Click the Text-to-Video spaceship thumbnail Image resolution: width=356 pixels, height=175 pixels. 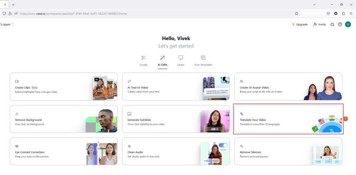click(x=217, y=88)
